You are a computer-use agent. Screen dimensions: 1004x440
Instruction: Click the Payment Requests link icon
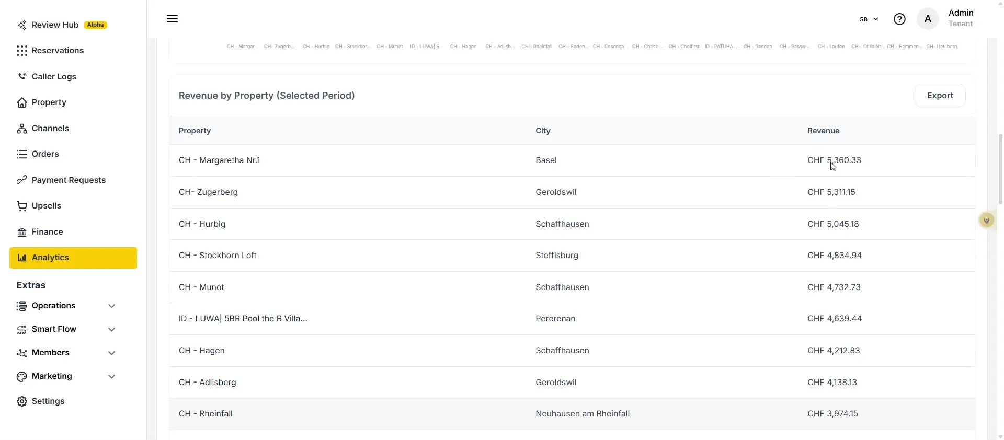tap(22, 180)
